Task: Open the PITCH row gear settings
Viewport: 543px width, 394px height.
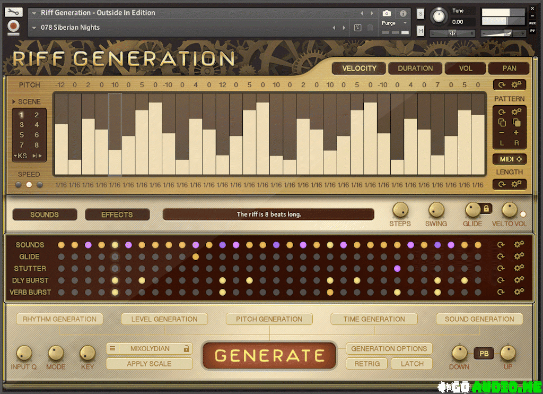Action: [x=516, y=84]
